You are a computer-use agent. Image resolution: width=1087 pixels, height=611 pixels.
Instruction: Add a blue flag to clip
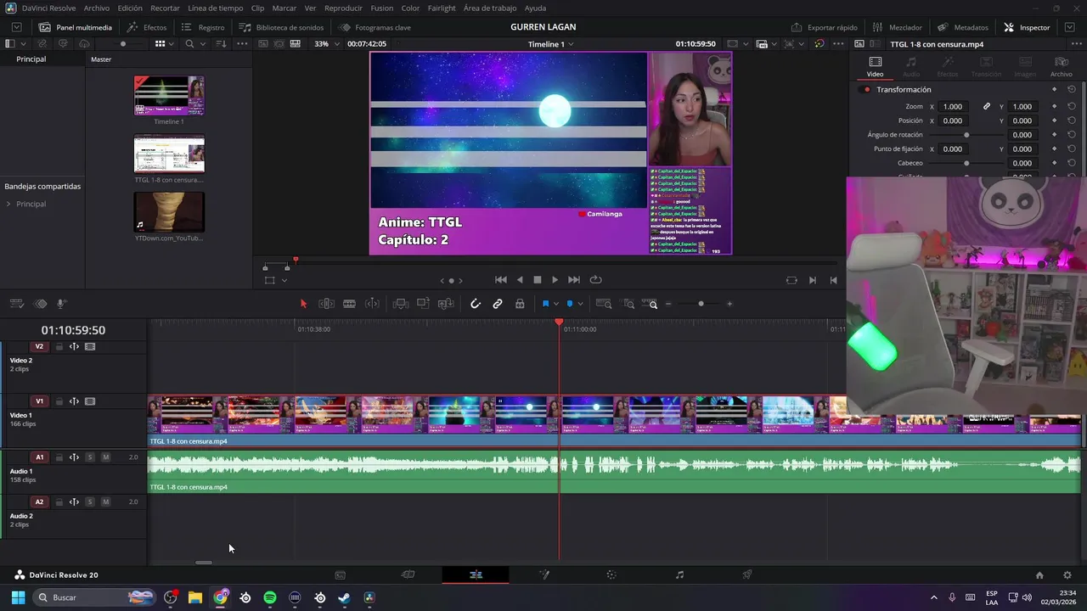[545, 304]
